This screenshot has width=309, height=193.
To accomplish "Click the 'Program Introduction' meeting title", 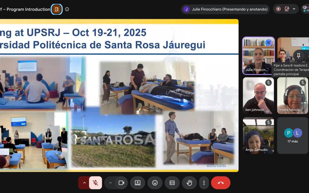I will (28, 9).
